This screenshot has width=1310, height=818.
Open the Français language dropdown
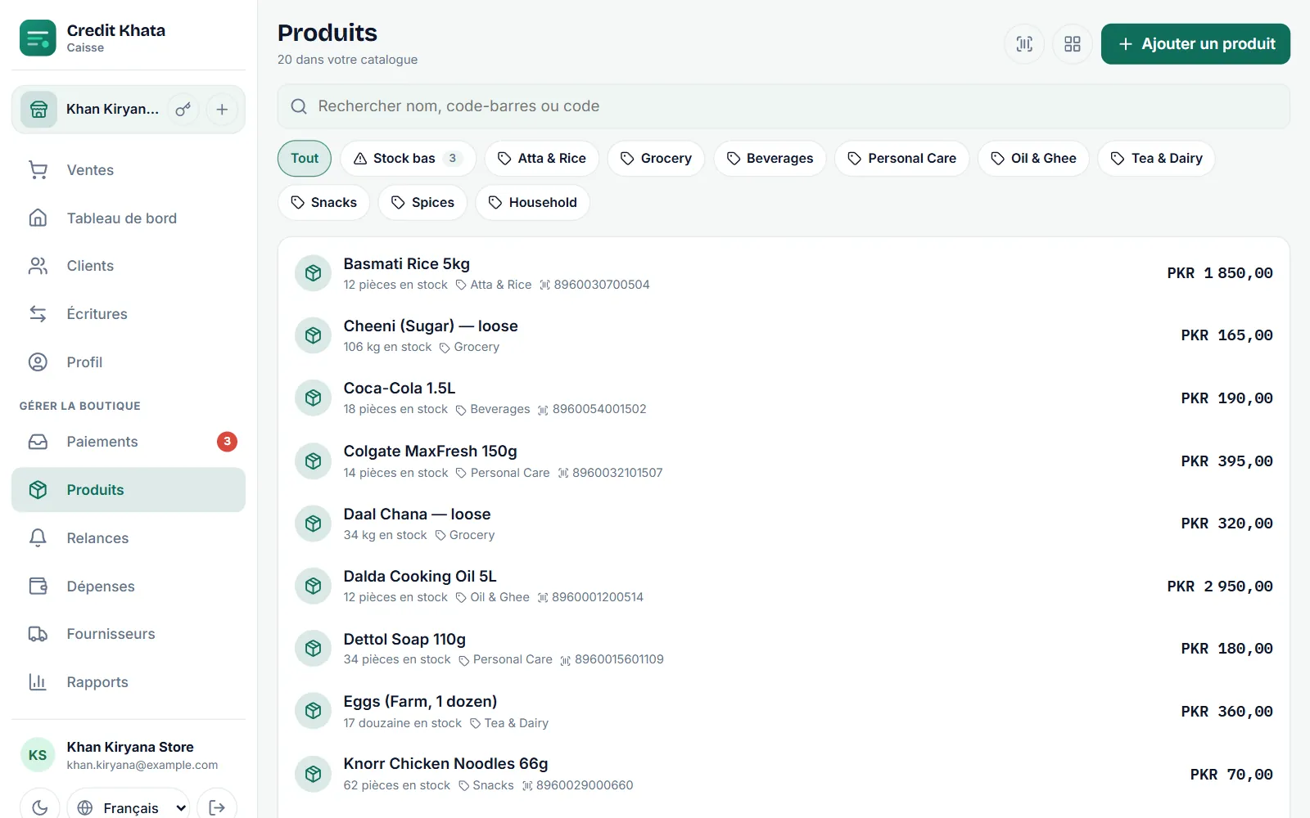(x=129, y=807)
